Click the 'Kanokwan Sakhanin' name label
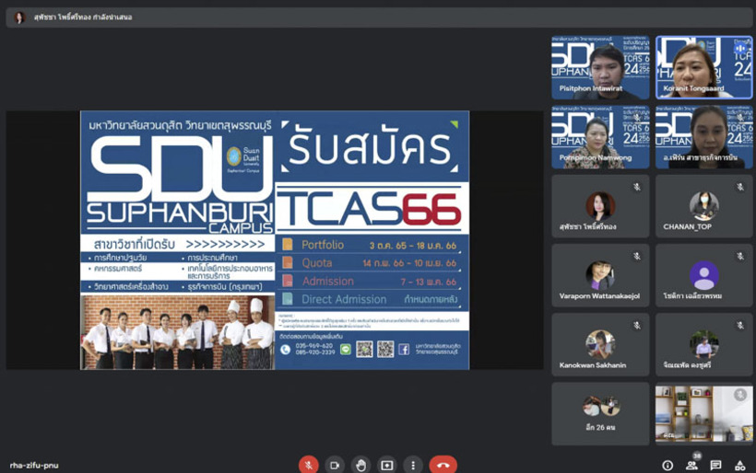756x473 pixels. [593, 365]
